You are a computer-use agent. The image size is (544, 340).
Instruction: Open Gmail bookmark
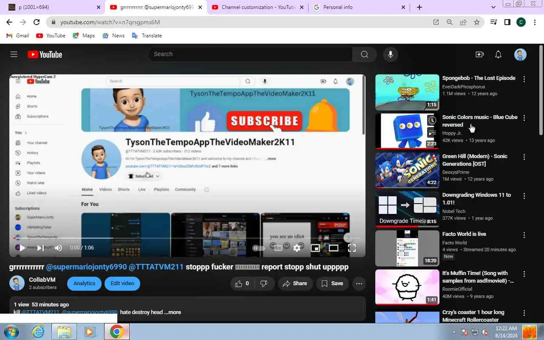pos(18,36)
